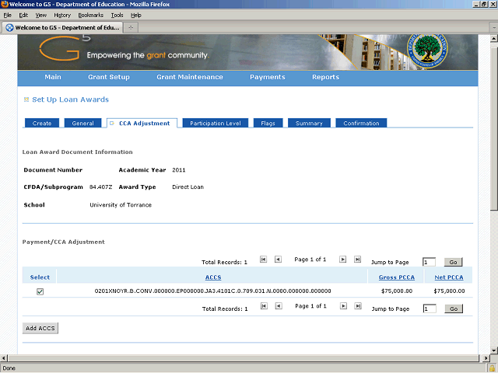The height and width of the screenshot is (373, 498).
Task: Uncheck the ACCS row select checkbox
Action: tap(40, 291)
